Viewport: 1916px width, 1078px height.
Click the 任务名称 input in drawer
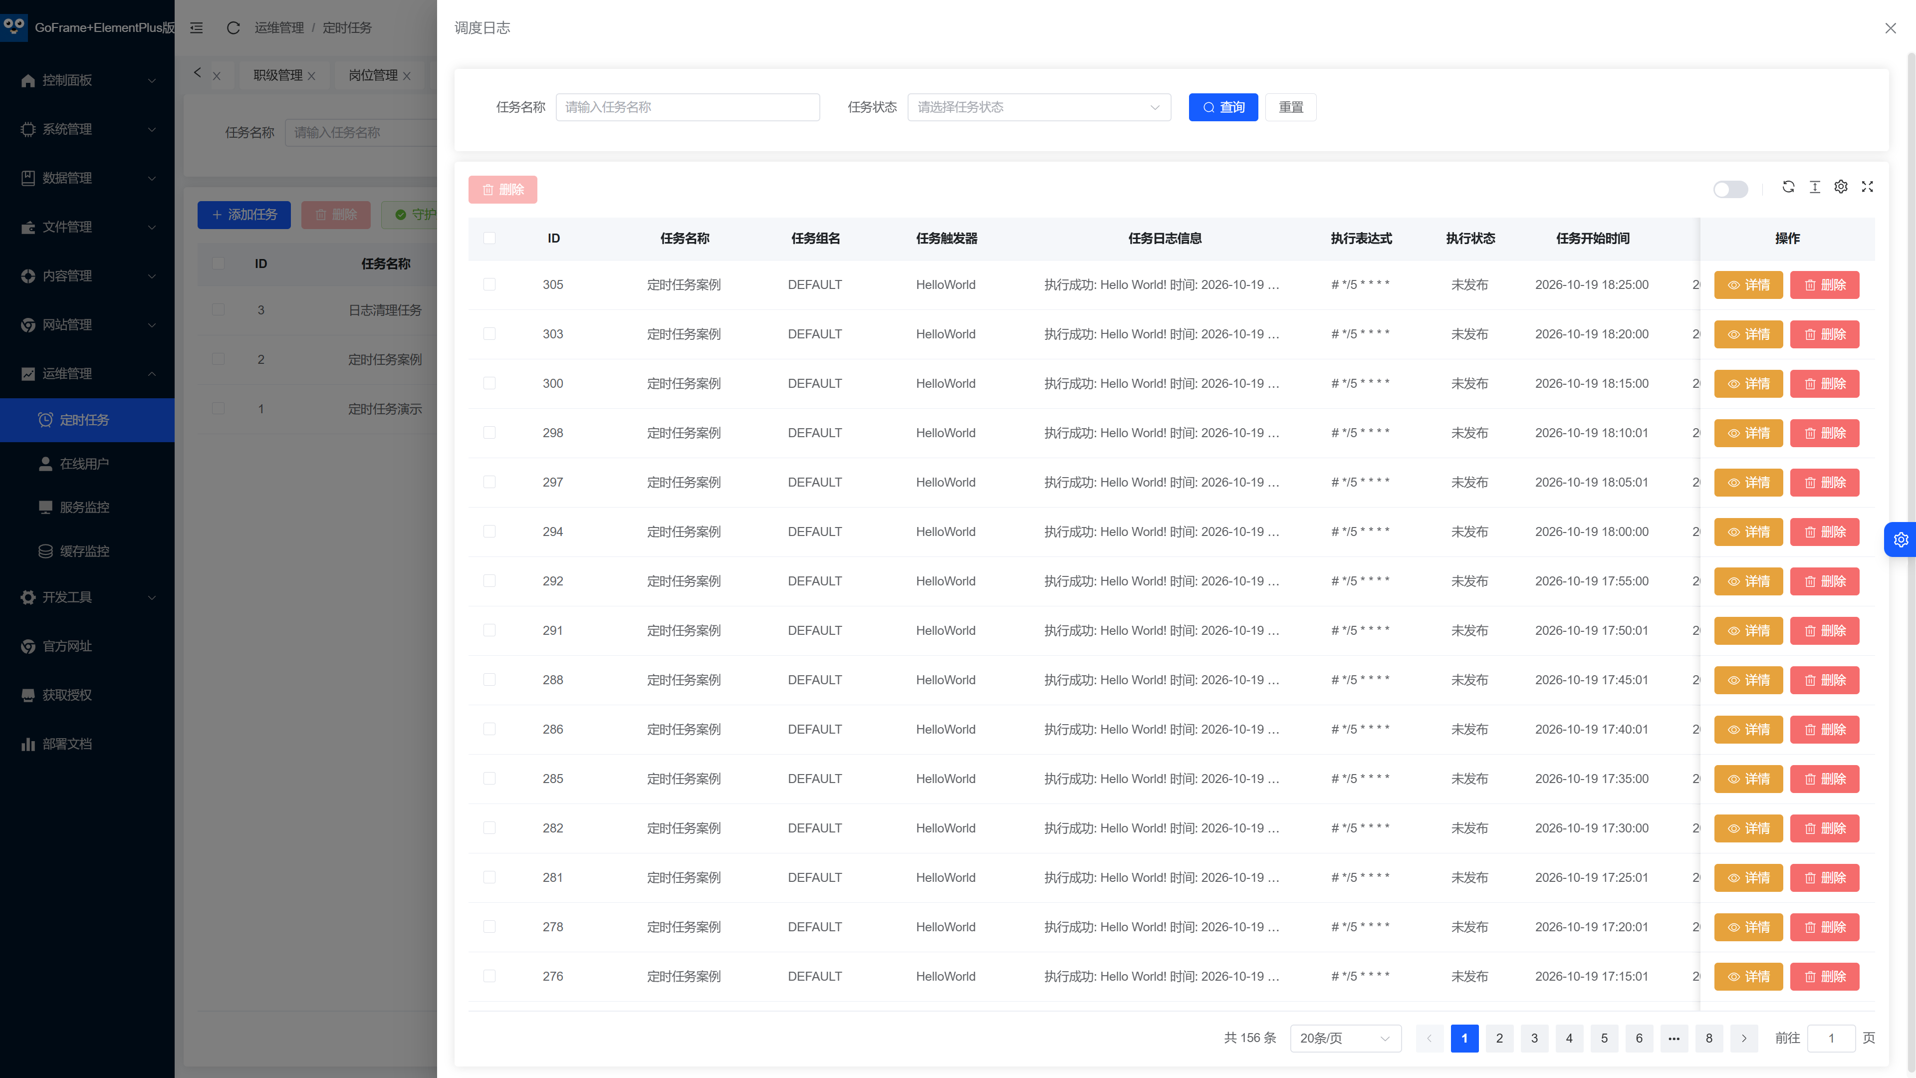(x=687, y=107)
